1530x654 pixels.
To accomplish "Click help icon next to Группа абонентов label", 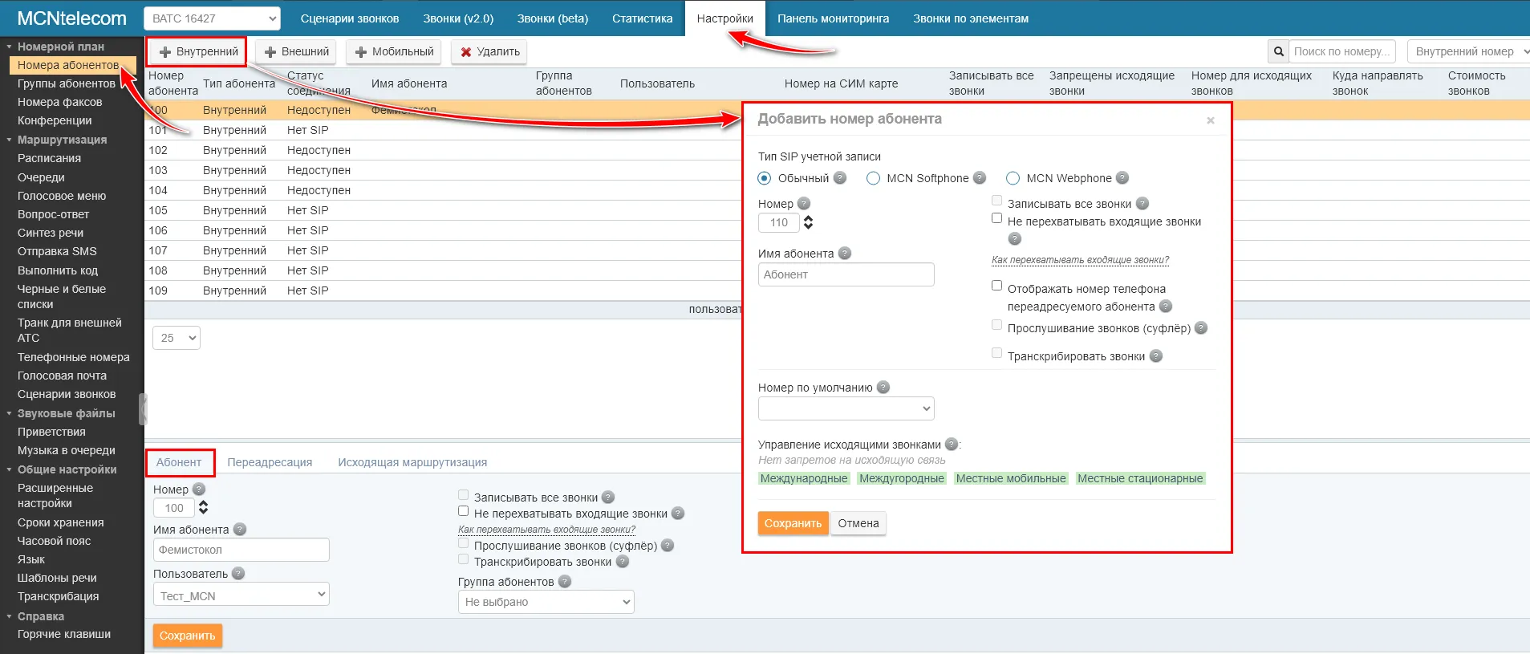I will tap(565, 582).
